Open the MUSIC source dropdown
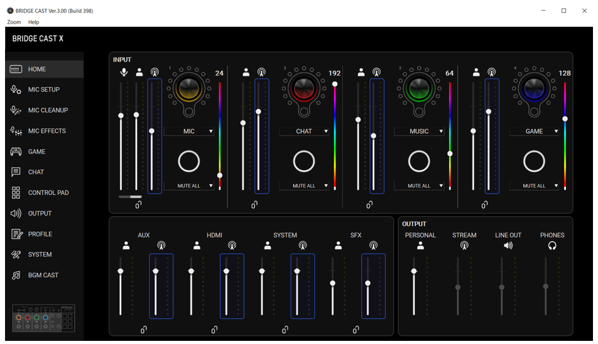Image resolution: width=598 pixels, height=344 pixels. pos(419,132)
